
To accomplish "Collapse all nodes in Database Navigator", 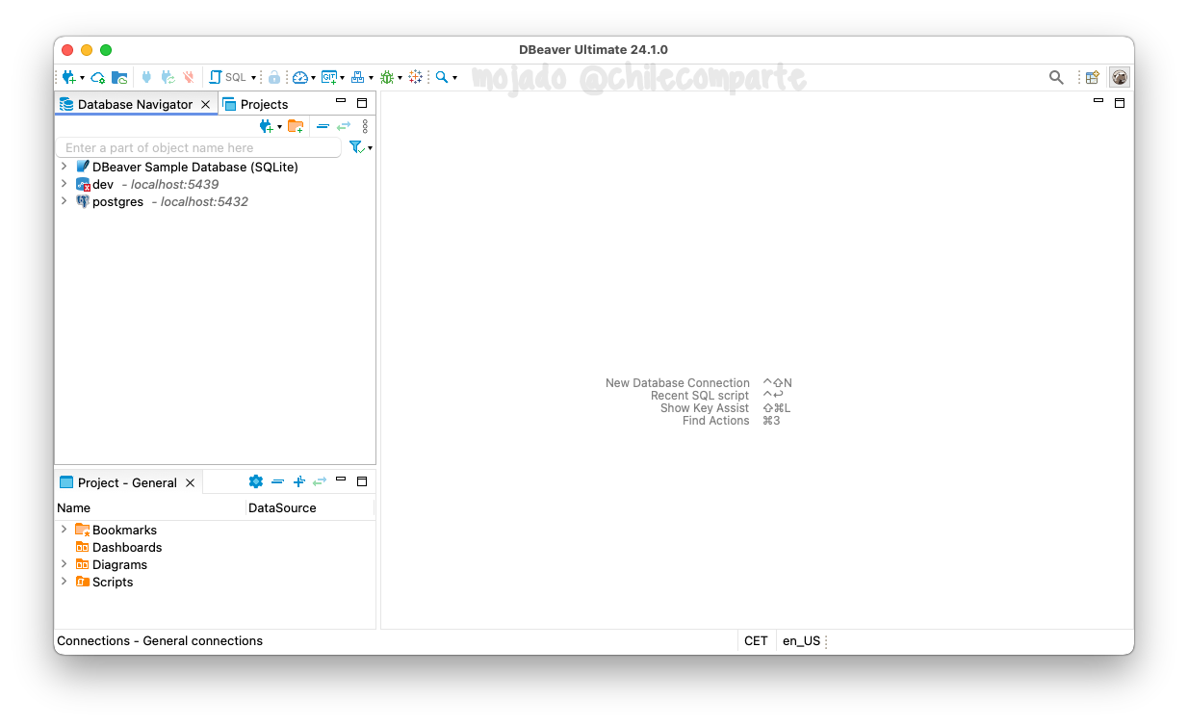I will tap(323, 126).
